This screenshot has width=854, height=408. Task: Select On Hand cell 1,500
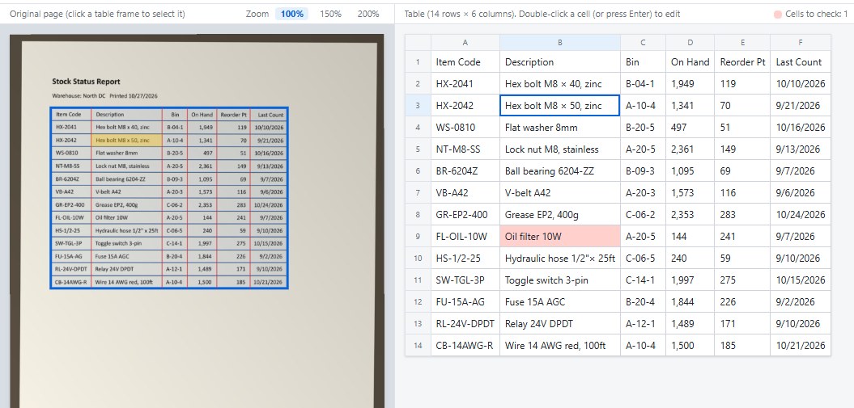[690, 345]
